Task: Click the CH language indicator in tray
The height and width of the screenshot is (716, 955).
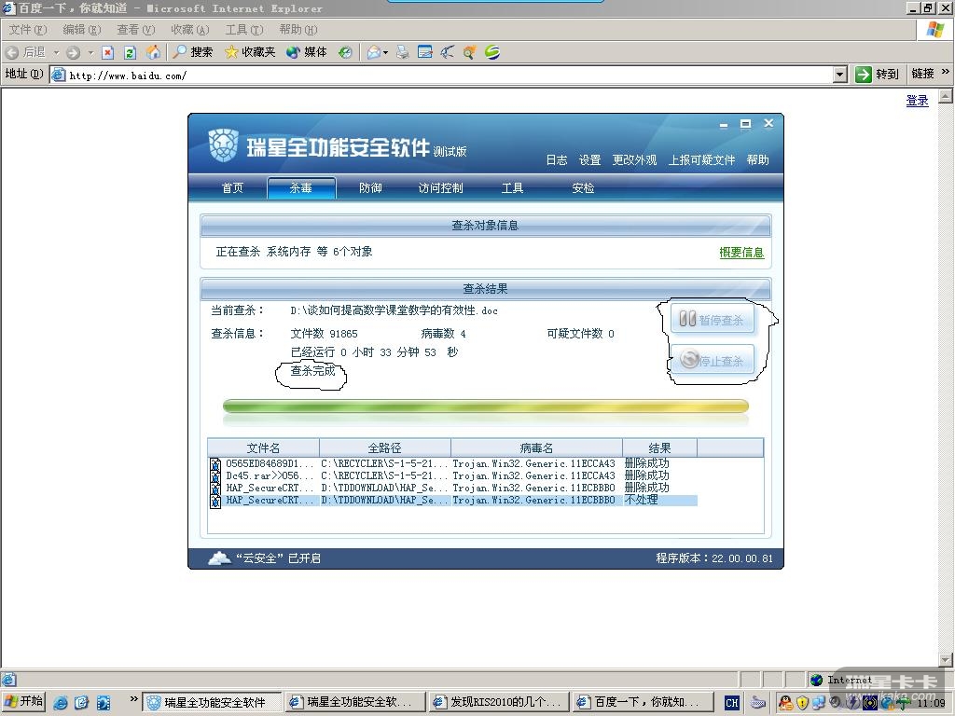Action: click(x=731, y=703)
